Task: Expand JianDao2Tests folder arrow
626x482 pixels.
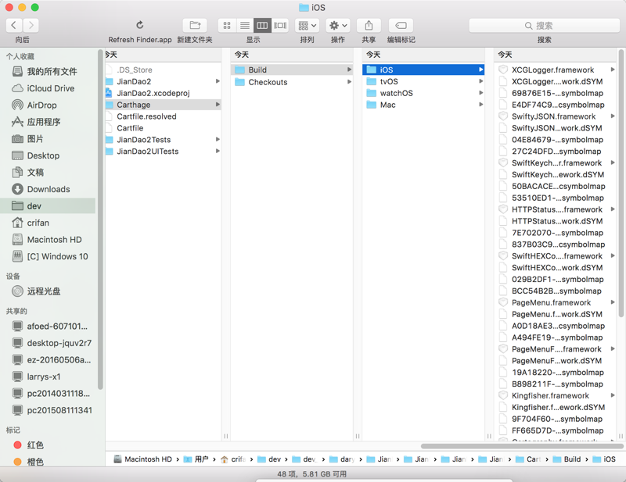Action: [218, 140]
